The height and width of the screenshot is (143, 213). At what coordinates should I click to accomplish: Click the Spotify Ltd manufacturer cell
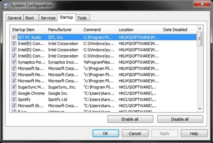58,99
